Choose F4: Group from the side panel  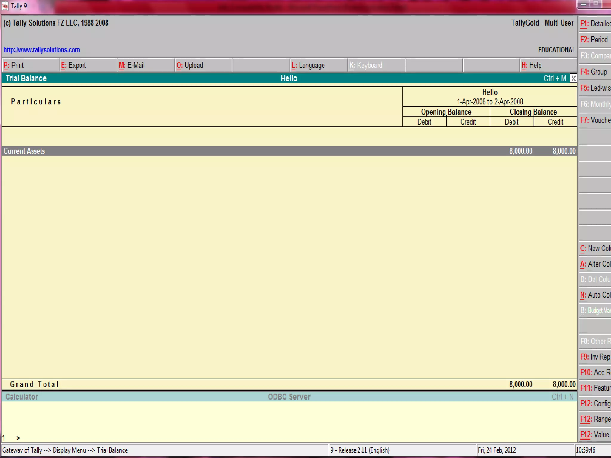point(595,72)
